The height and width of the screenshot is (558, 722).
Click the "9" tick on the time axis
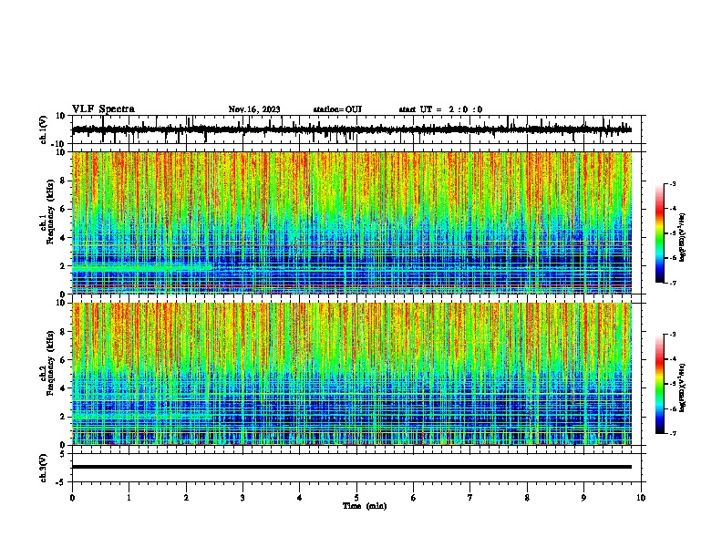coord(583,498)
